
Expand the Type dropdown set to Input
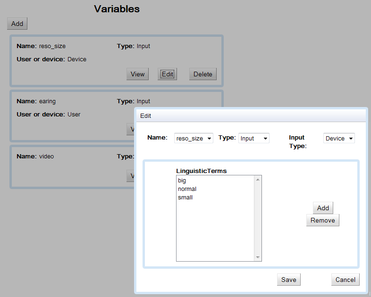pos(253,138)
